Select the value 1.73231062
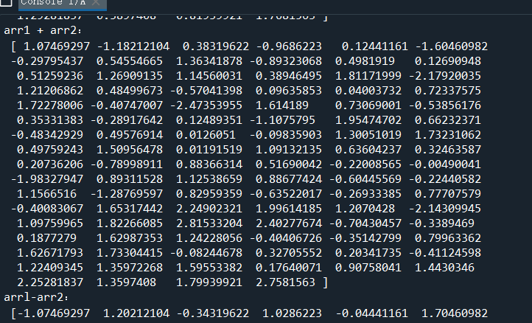 point(448,135)
